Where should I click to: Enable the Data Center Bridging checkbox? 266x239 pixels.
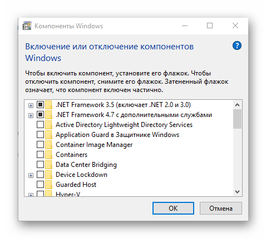click(x=40, y=165)
